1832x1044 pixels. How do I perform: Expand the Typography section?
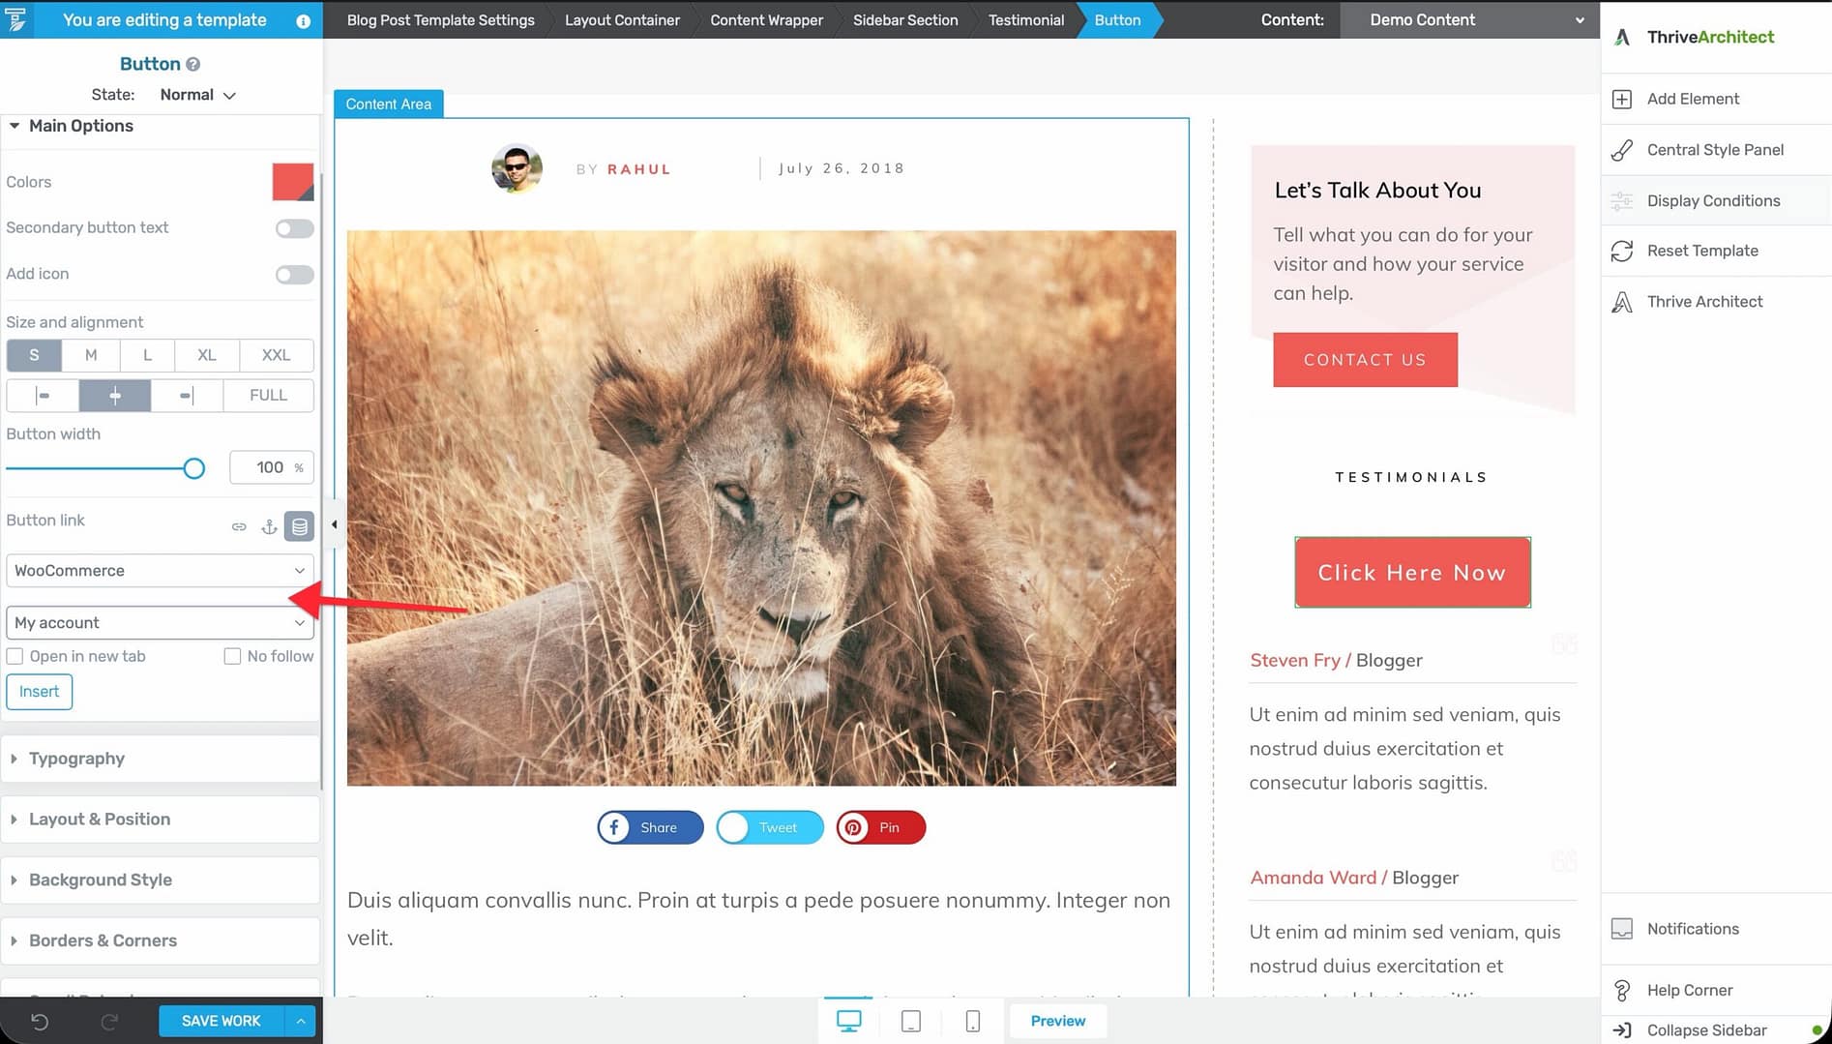(x=77, y=759)
